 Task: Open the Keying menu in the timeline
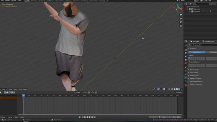[11, 117]
